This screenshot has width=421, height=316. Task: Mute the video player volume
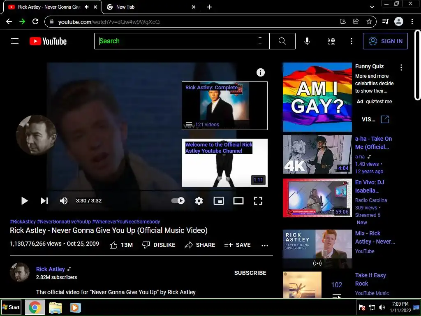[x=64, y=201]
